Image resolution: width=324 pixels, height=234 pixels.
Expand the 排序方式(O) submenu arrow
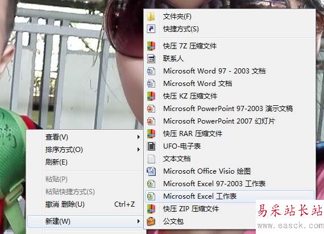[x=139, y=150]
